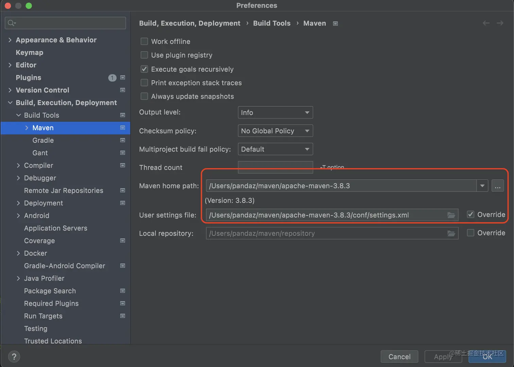The image size is (514, 367).
Task: Collapse the Build Tools node
Action: [x=18, y=115]
